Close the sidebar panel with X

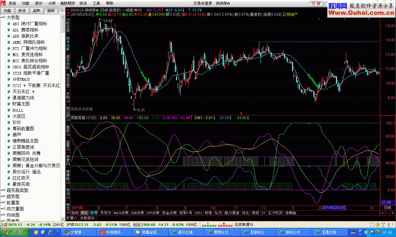point(62,11)
